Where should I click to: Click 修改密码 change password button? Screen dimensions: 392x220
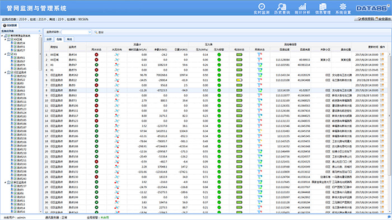tap(366, 19)
